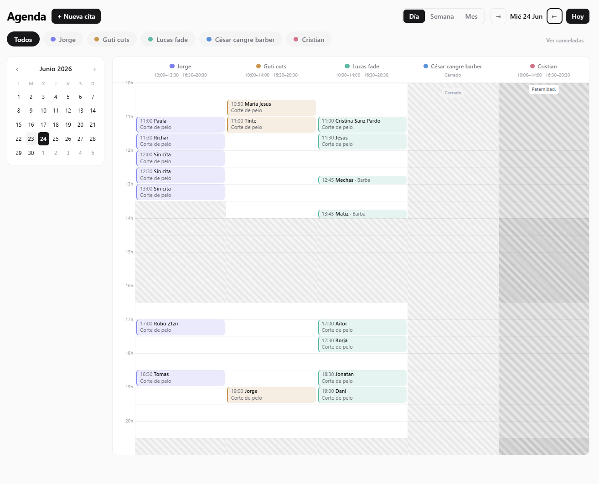Switch to Semana view

pos(442,16)
